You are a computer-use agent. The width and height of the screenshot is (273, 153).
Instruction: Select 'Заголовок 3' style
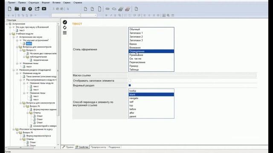tap(151, 40)
